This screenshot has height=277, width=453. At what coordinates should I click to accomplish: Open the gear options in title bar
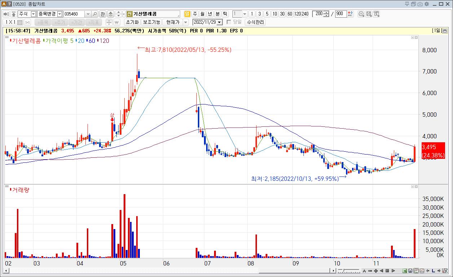coord(426,4)
